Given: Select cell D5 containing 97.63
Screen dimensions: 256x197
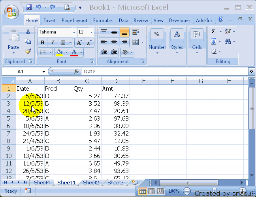Looking at the screenshot, I should tap(115, 118).
